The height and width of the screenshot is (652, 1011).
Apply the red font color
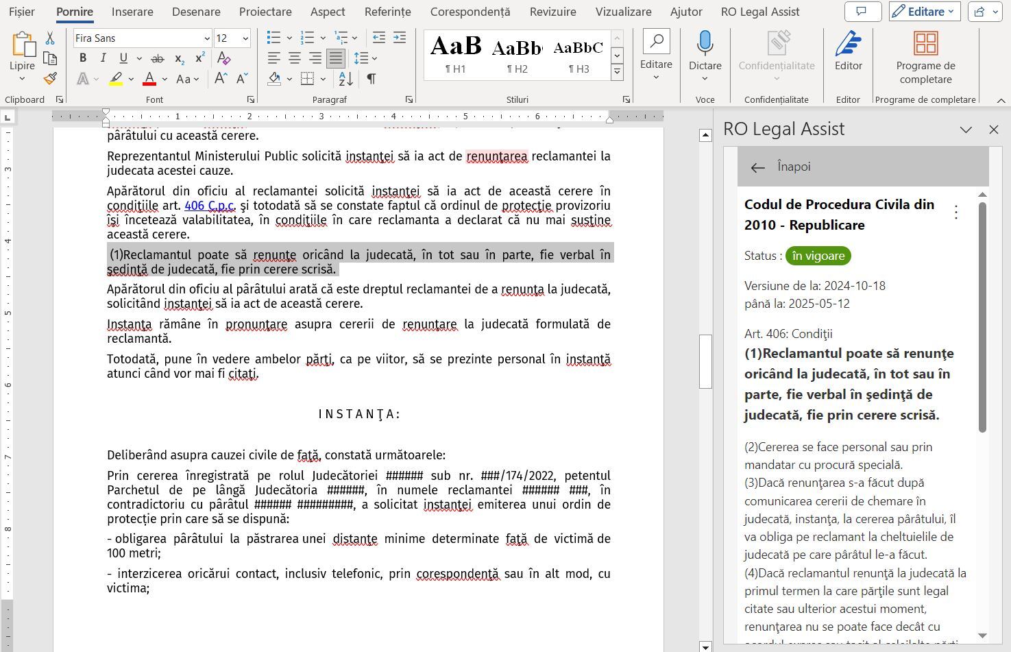click(149, 80)
